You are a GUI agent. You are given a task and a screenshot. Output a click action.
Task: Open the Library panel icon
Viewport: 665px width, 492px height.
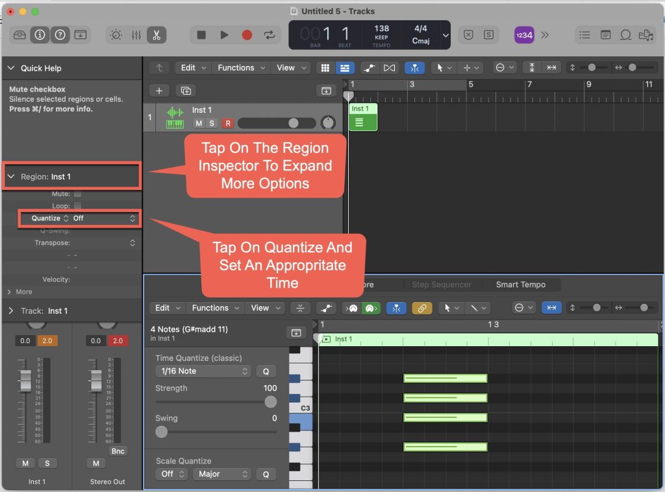pos(20,35)
